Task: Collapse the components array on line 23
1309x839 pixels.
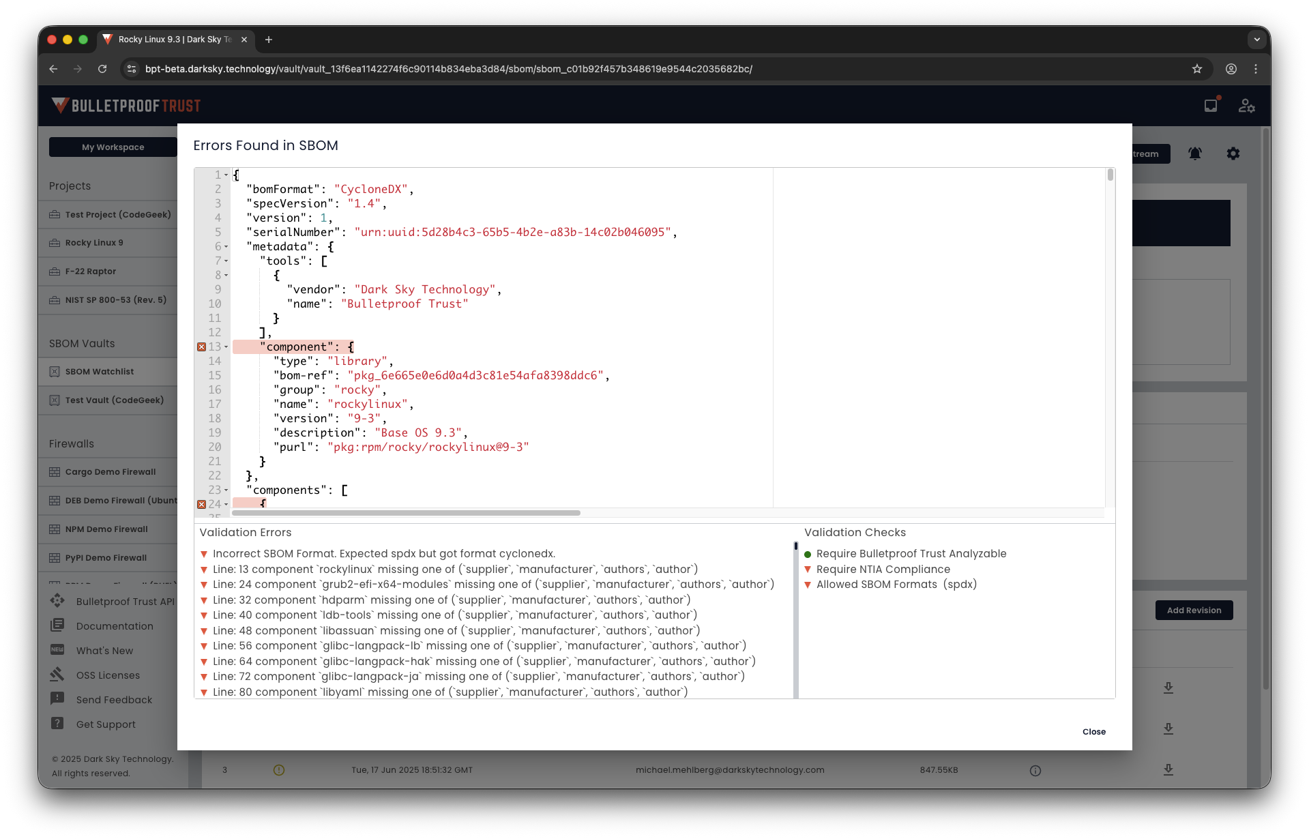Action: 226,490
